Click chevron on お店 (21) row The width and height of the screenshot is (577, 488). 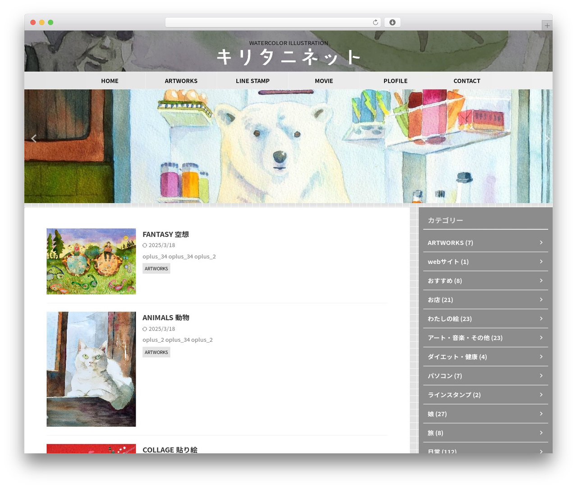[541, 299]
